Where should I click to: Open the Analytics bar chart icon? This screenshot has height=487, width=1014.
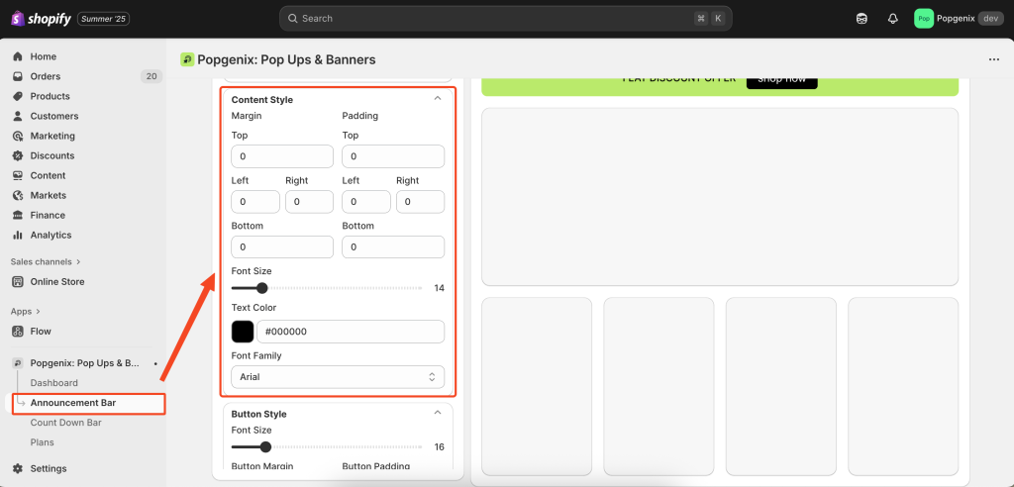(x=18, y=235)
